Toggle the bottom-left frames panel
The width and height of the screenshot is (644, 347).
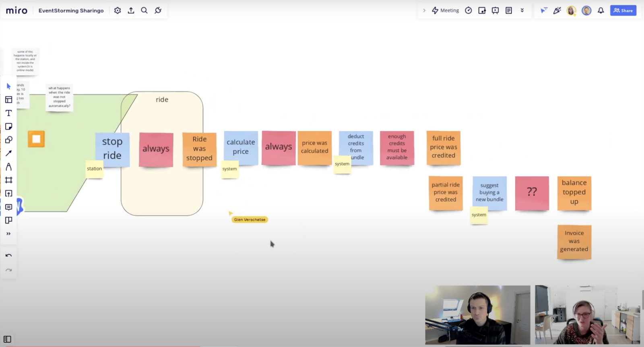(7, 339)
